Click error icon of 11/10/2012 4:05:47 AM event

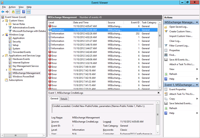pos(50,26)
